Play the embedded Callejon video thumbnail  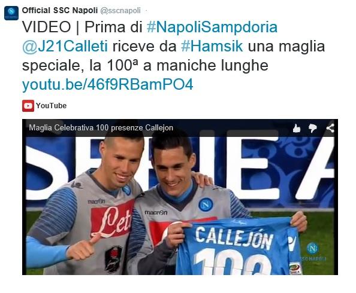[x=180, y=197]
